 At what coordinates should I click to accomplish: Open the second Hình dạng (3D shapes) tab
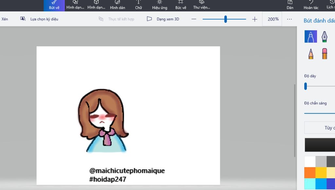pyautogui.click(x=97, y=6)
